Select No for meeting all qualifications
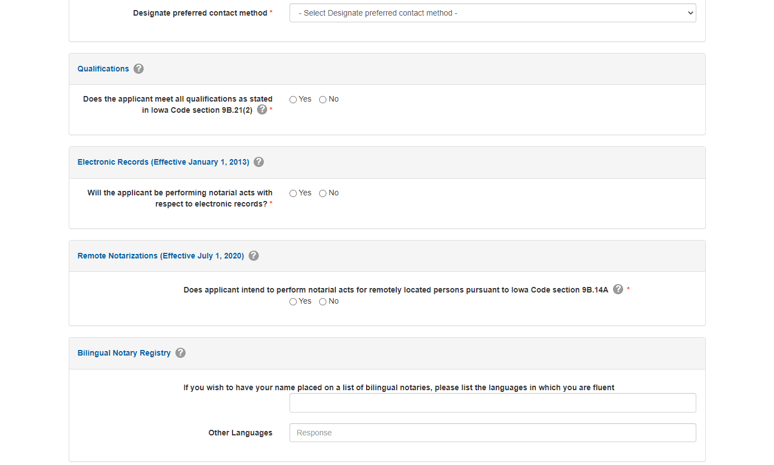774x465 pixels. point(323,99)
